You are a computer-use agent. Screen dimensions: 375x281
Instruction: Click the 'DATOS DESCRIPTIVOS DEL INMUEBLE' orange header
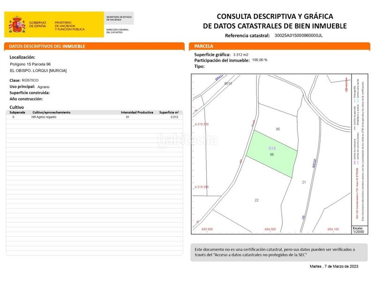pos(94,46)
